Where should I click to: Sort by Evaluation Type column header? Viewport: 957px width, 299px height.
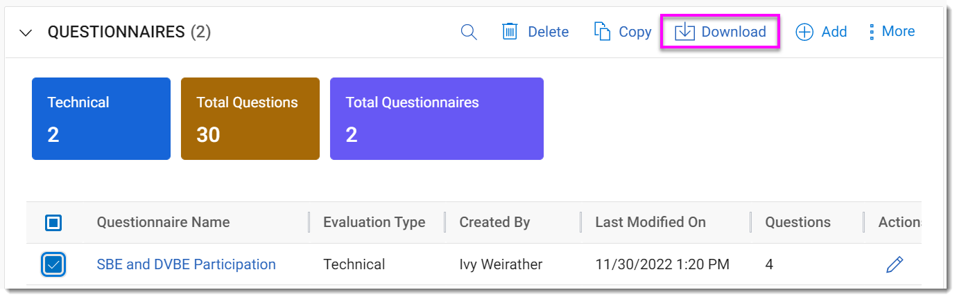click(374, 222)
